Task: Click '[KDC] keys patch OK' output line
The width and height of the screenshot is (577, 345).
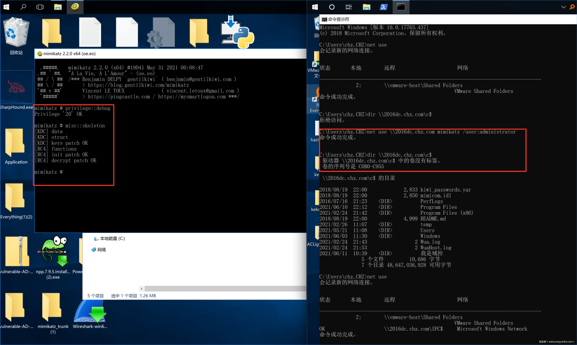Action: point(61,143)
